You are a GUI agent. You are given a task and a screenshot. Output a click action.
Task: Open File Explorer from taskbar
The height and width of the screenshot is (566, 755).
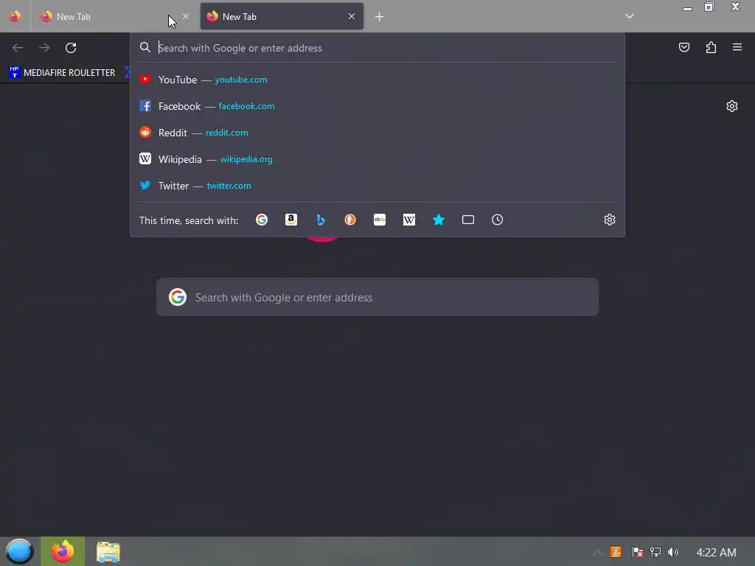pyautogui.click(x=108, y=552)
